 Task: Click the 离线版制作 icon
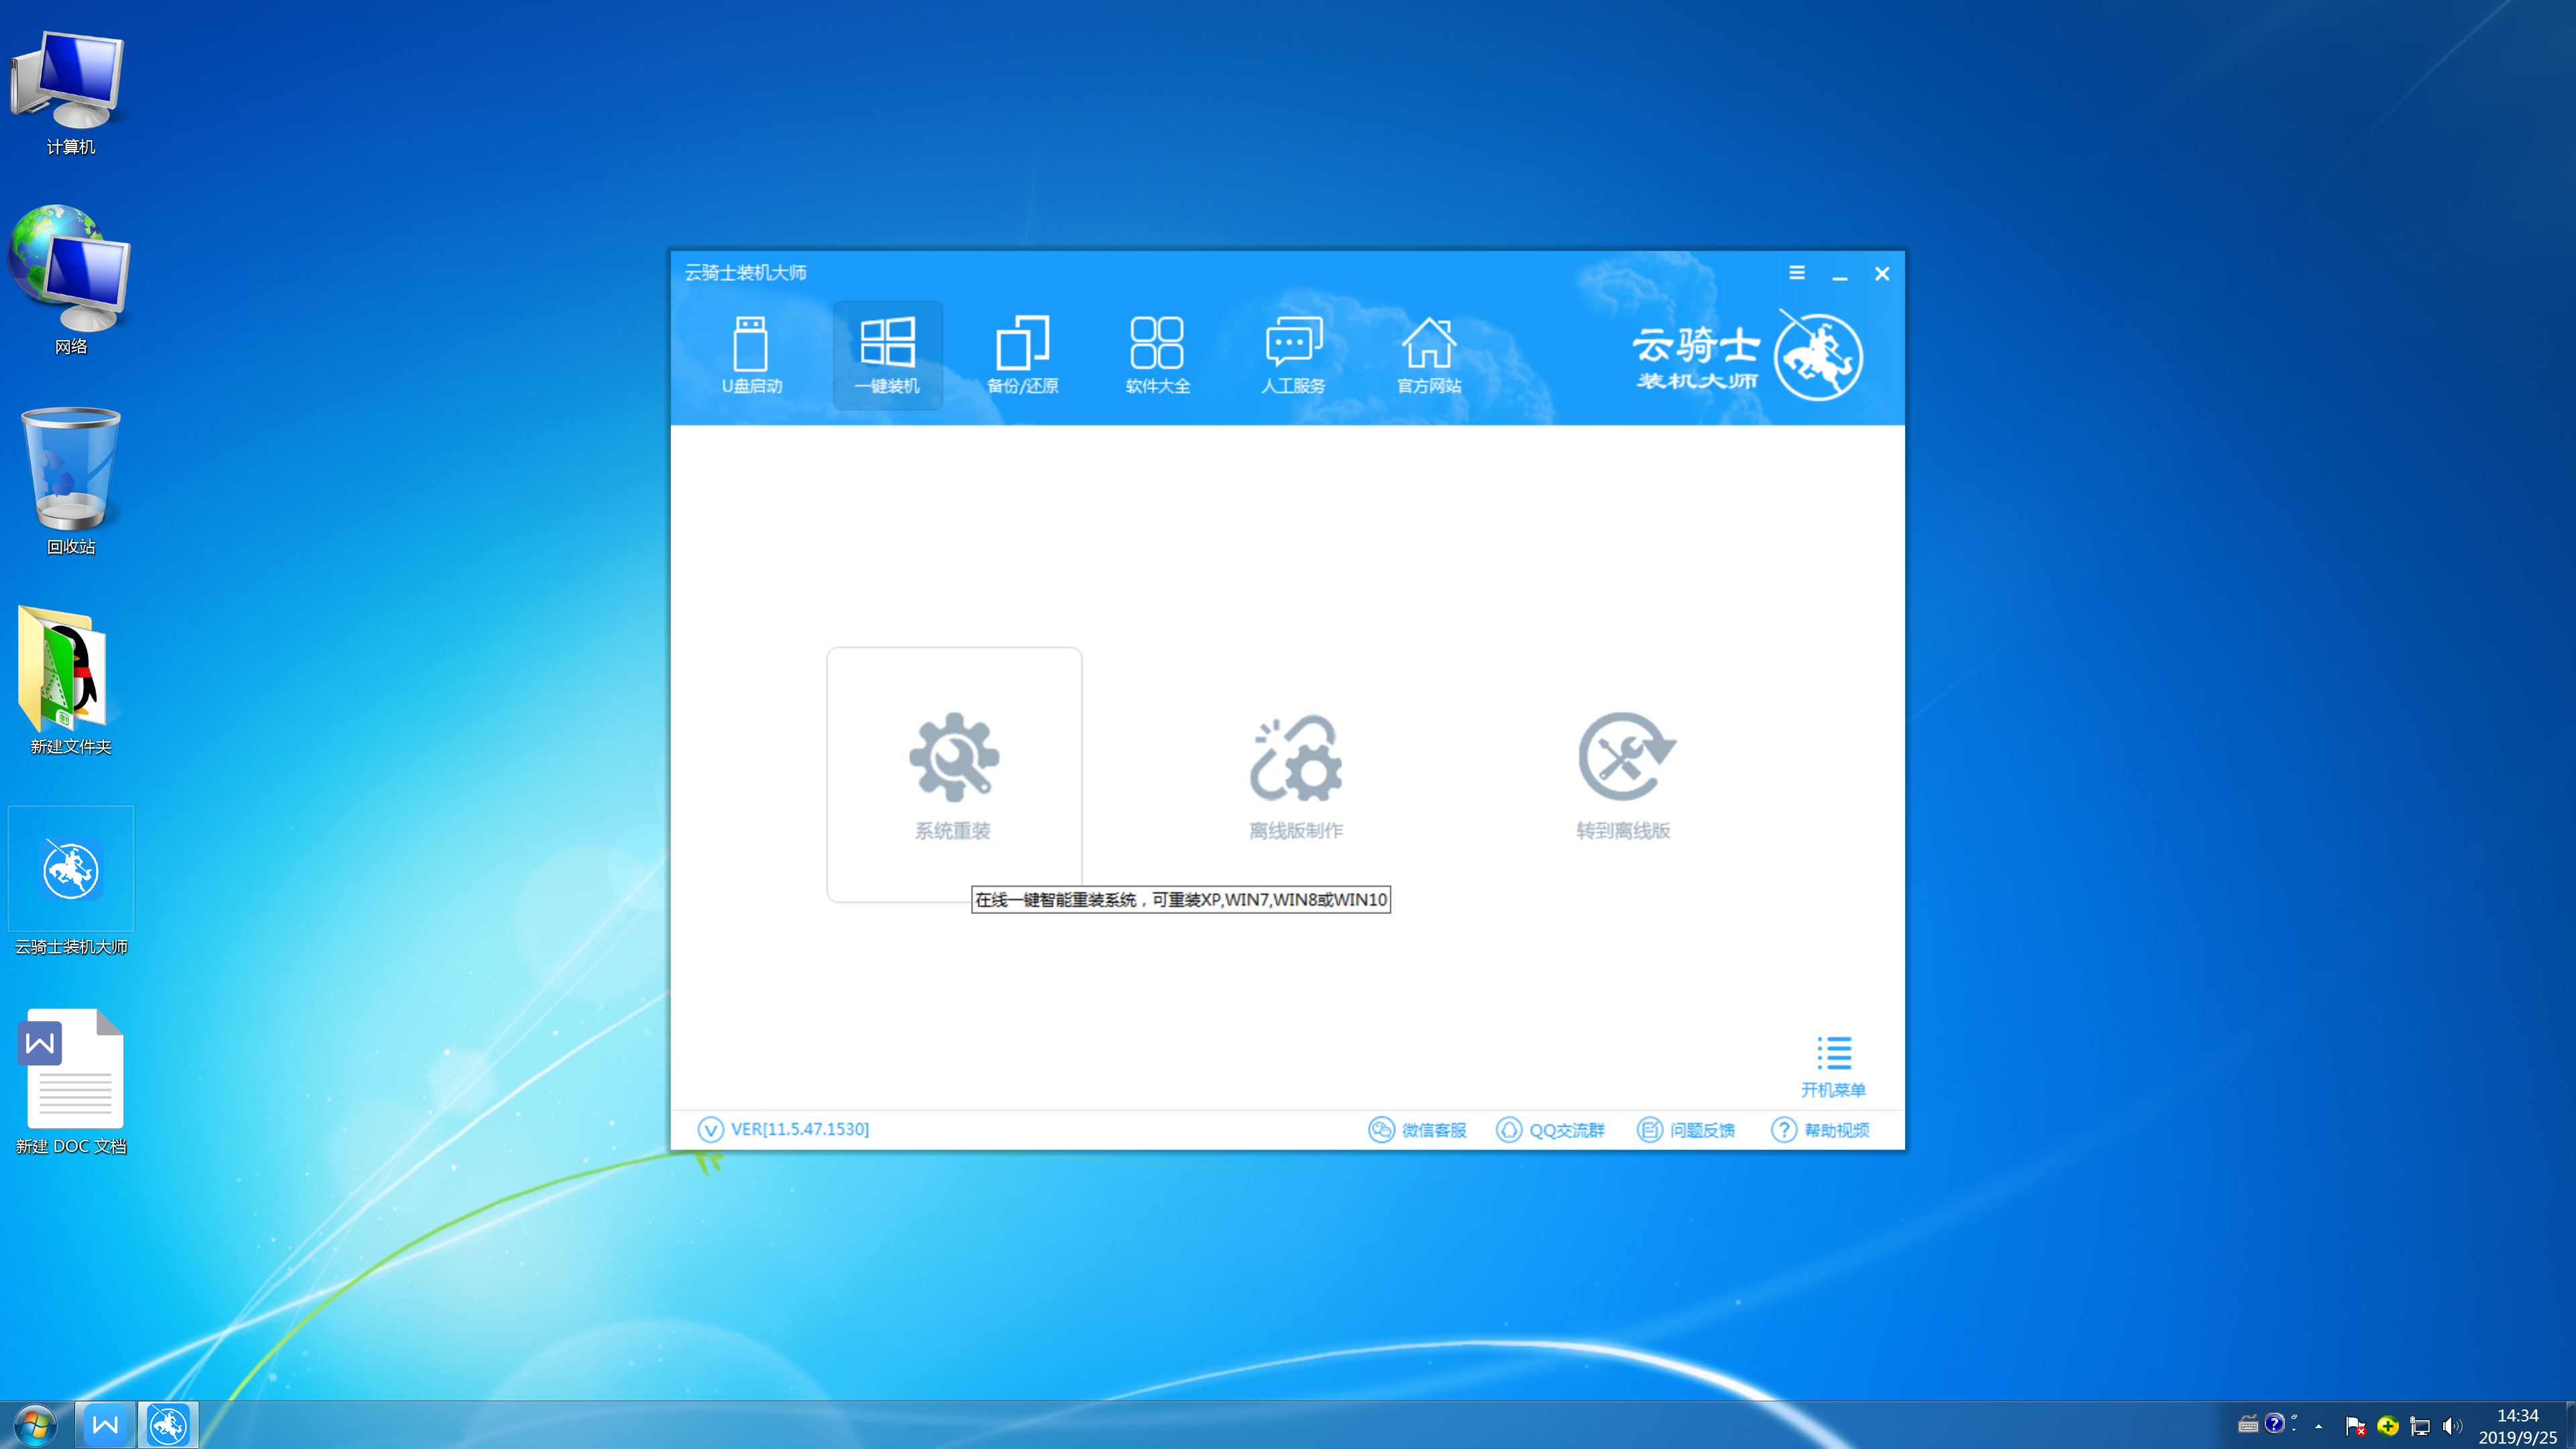(1296, 757)
